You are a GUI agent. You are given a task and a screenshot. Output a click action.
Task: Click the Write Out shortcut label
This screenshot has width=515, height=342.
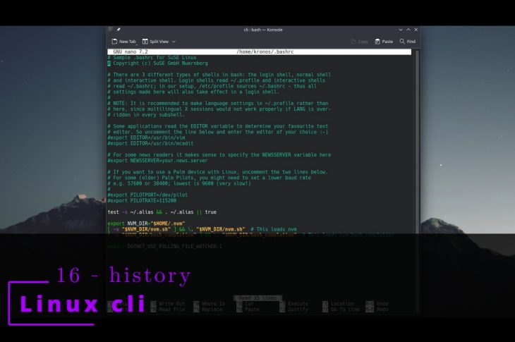171,303
